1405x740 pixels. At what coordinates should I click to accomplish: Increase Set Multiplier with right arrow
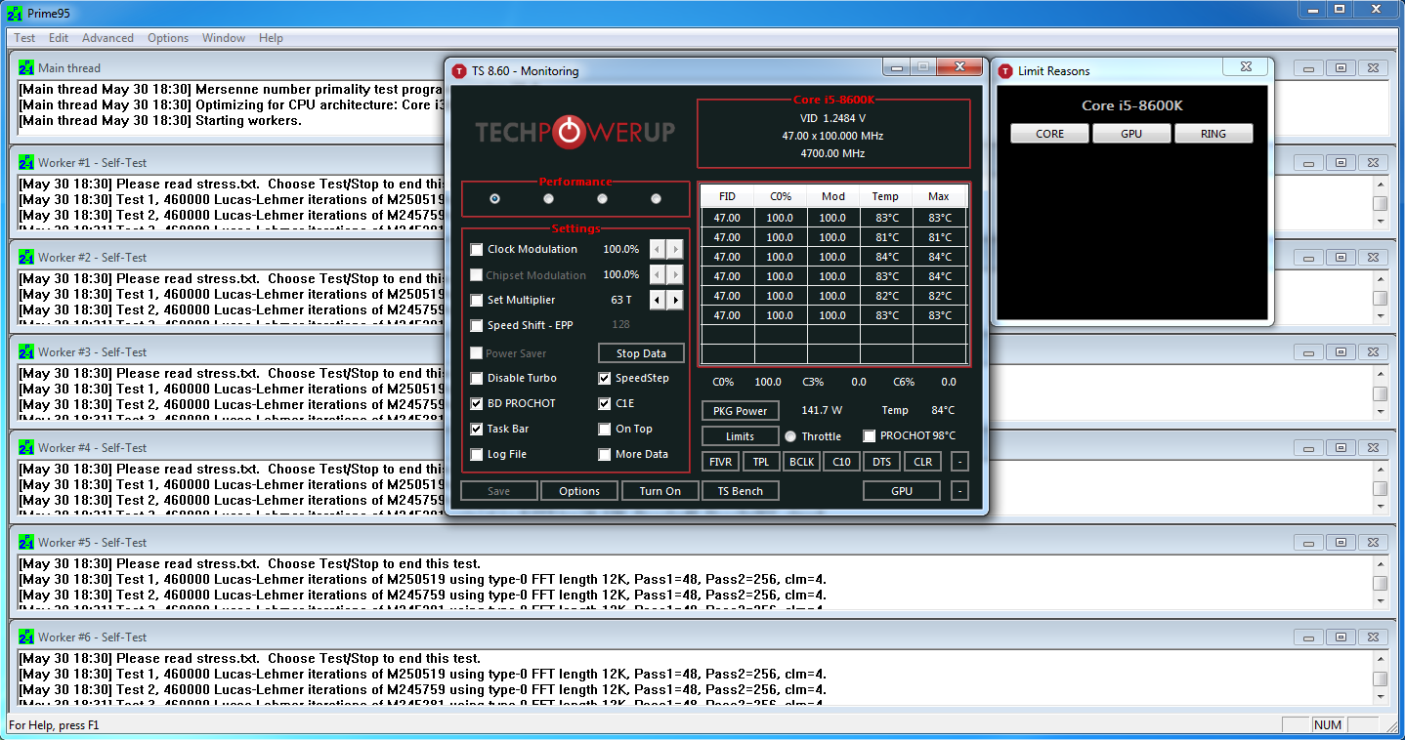(x=675, y=301)
